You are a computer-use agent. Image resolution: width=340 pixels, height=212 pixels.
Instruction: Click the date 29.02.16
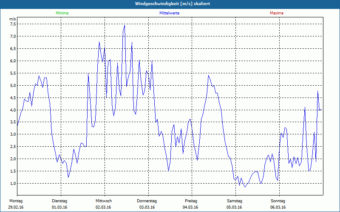(16, 207)
